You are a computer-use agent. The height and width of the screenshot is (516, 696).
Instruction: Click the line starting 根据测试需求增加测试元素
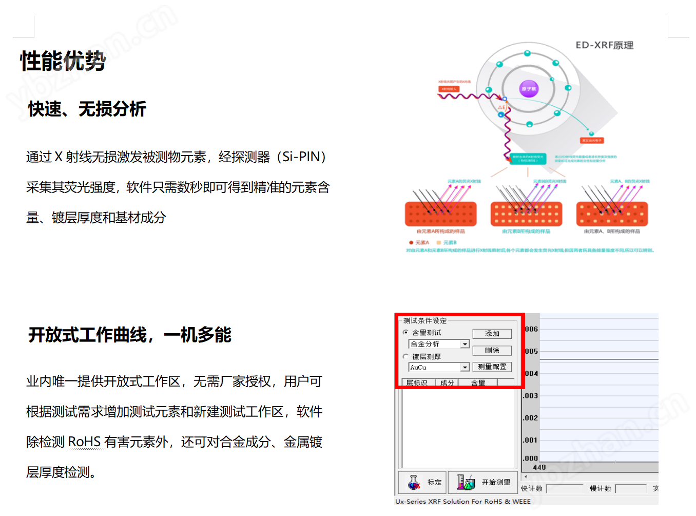(175, 412)
